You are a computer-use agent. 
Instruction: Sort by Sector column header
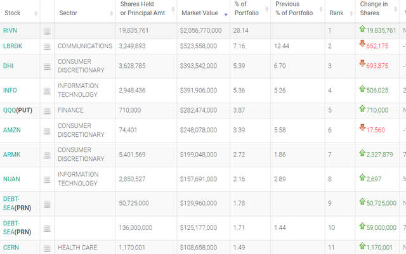pos(68,13)
